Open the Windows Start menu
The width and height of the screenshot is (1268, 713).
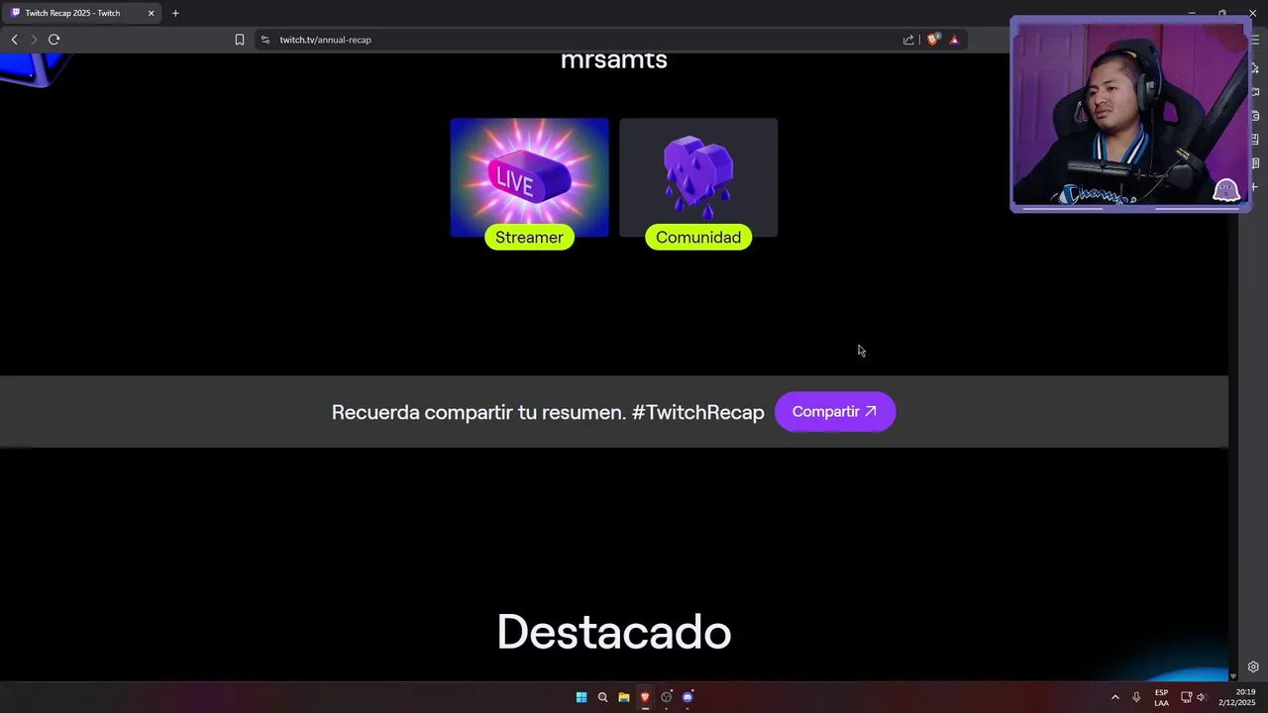click(581, 697)
